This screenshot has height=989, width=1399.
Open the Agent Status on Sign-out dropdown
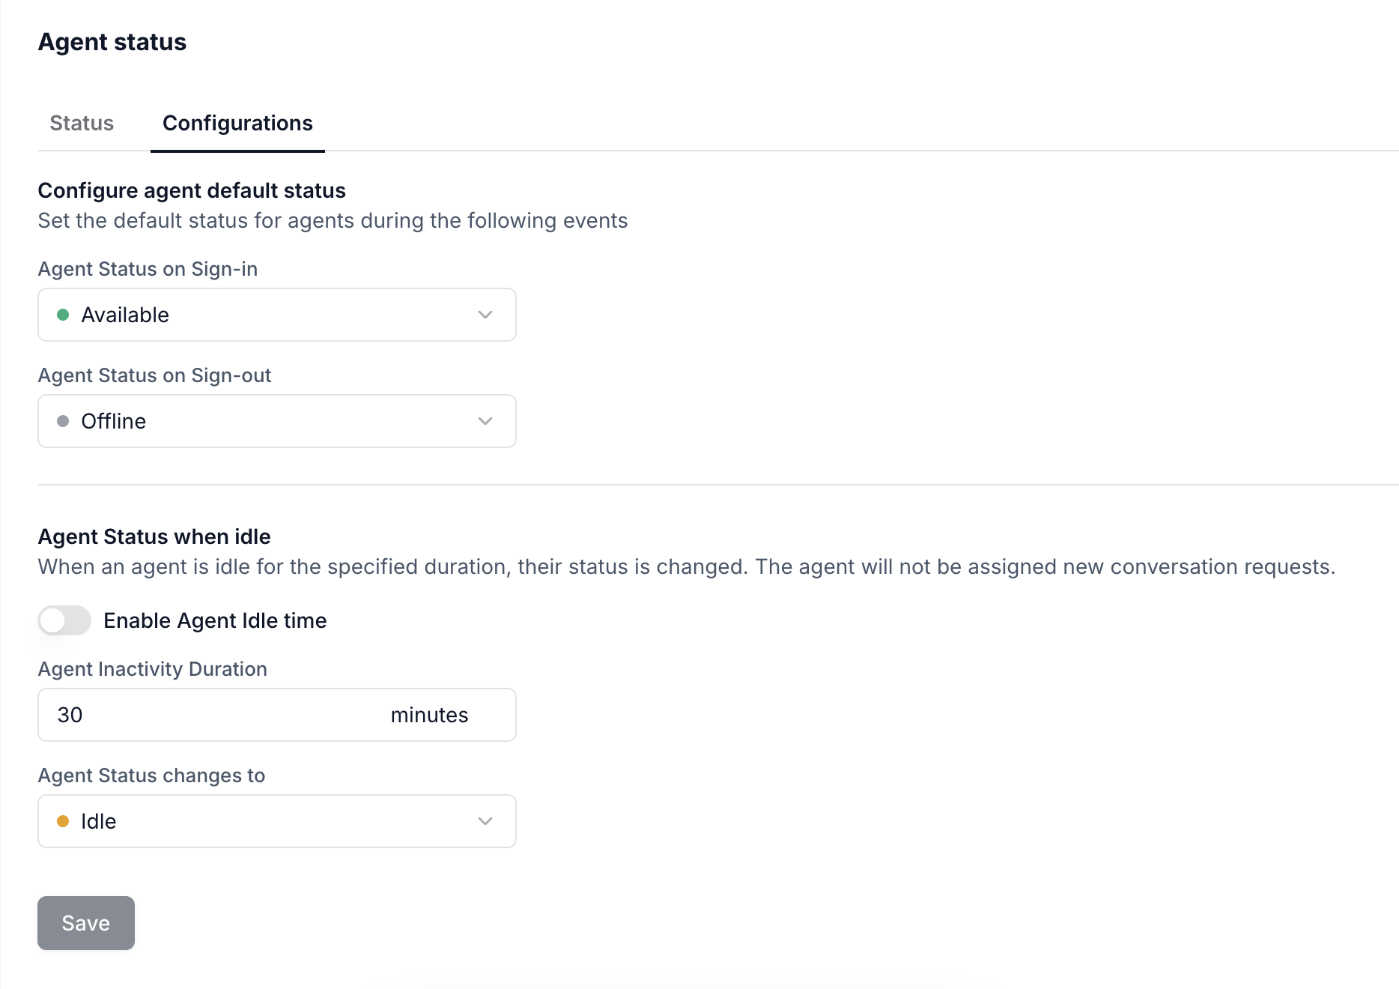277,421
